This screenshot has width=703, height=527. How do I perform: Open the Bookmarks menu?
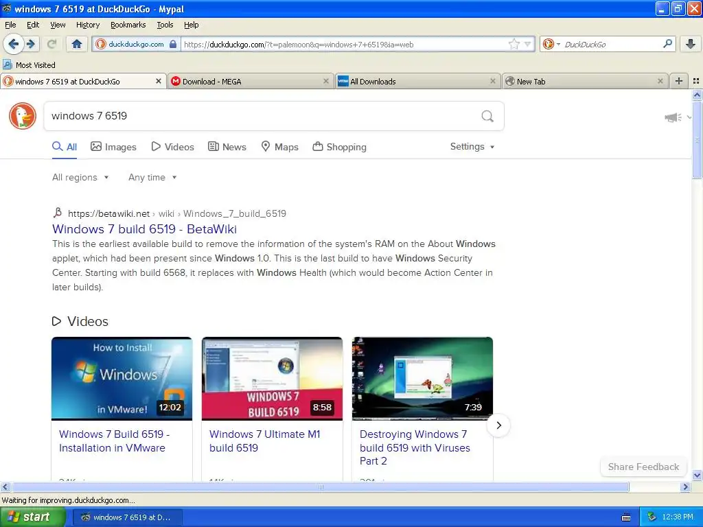(128, 25)
